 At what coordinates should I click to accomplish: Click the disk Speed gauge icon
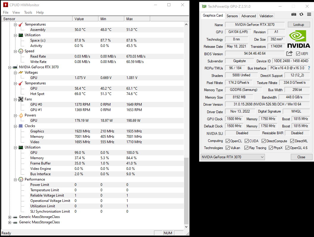coord(21,51)
